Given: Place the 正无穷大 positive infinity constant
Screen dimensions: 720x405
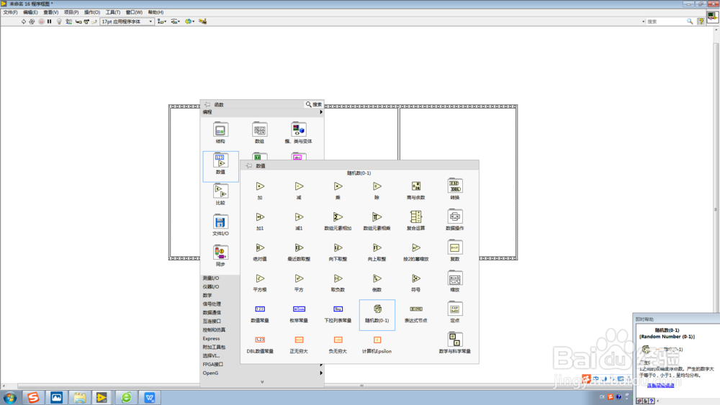Looking at the screenshot, I should click(299, 340).
